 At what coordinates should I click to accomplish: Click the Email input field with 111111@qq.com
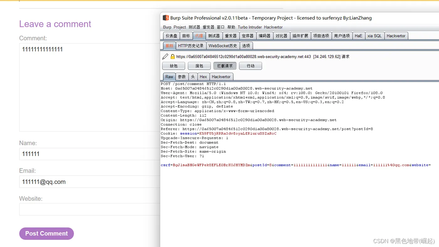[x=90, y=182]
